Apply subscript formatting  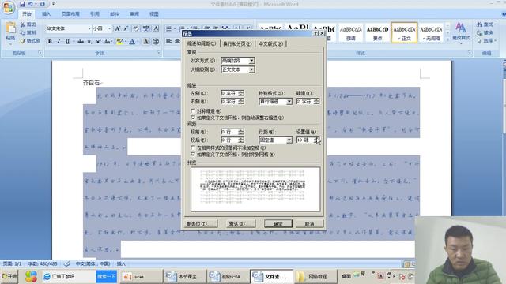pyautogui.click(x=89, y=42)
